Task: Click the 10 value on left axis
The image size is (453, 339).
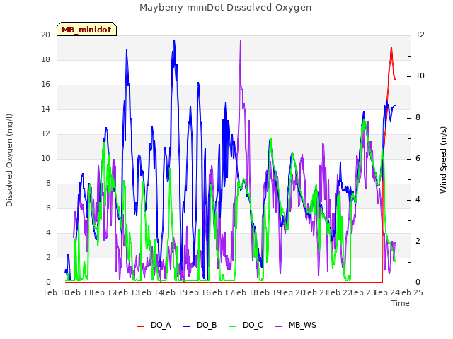Action: coord(45,158)
